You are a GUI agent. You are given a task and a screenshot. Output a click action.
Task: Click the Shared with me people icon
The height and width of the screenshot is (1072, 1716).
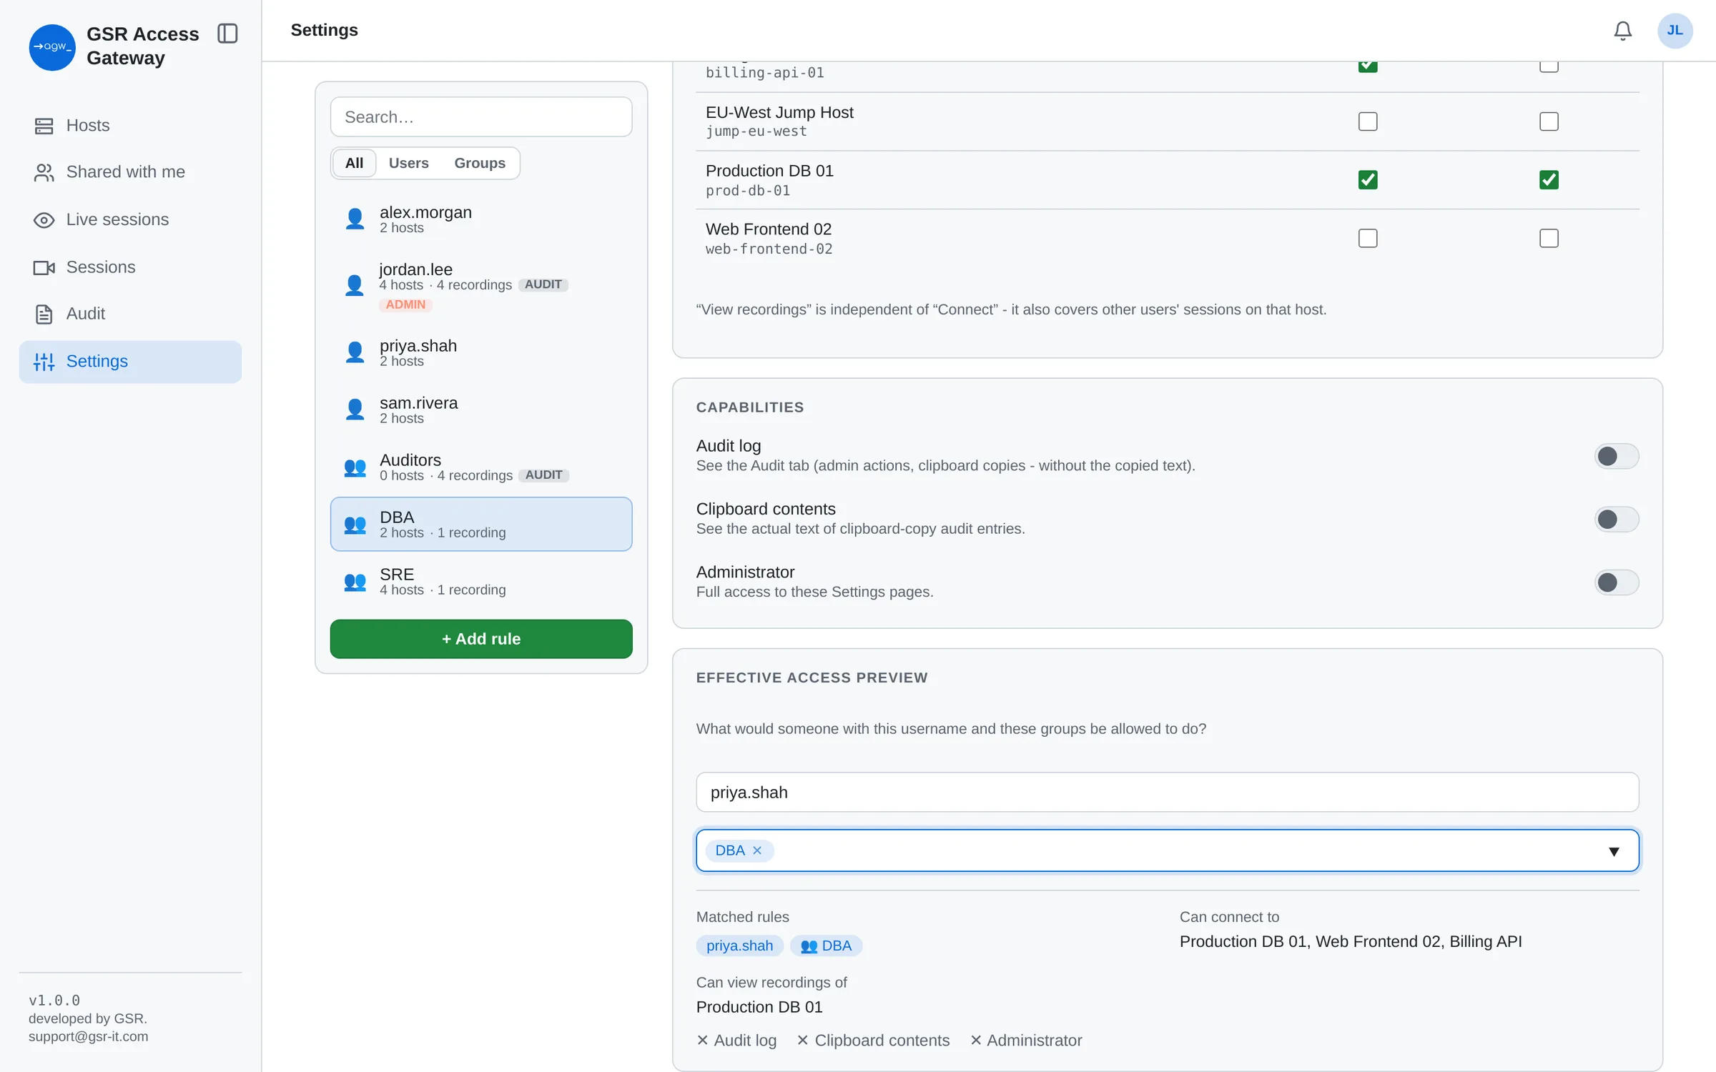coord(44,172)
